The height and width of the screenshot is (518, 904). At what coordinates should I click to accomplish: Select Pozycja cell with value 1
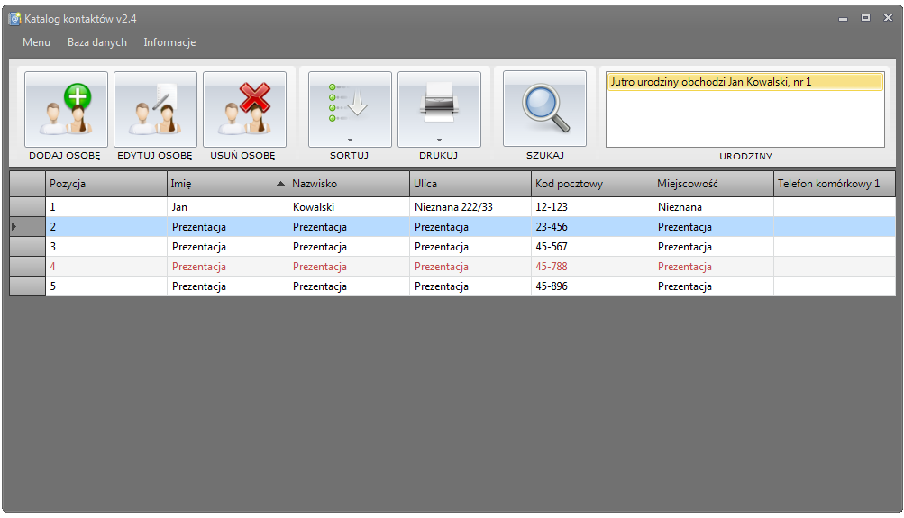coord(106,207)
